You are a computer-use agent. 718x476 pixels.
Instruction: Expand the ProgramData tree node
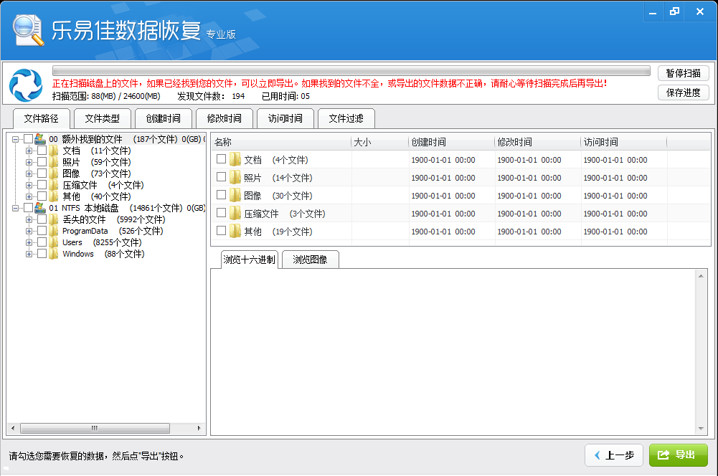(29, 231)
